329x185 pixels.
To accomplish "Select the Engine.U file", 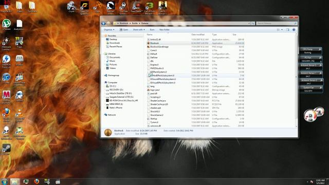I will pyautogui.click(x=195, y=65).
